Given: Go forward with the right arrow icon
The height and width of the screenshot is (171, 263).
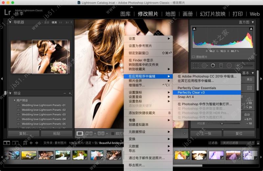Looking at the screenshot, I should 37,143.
